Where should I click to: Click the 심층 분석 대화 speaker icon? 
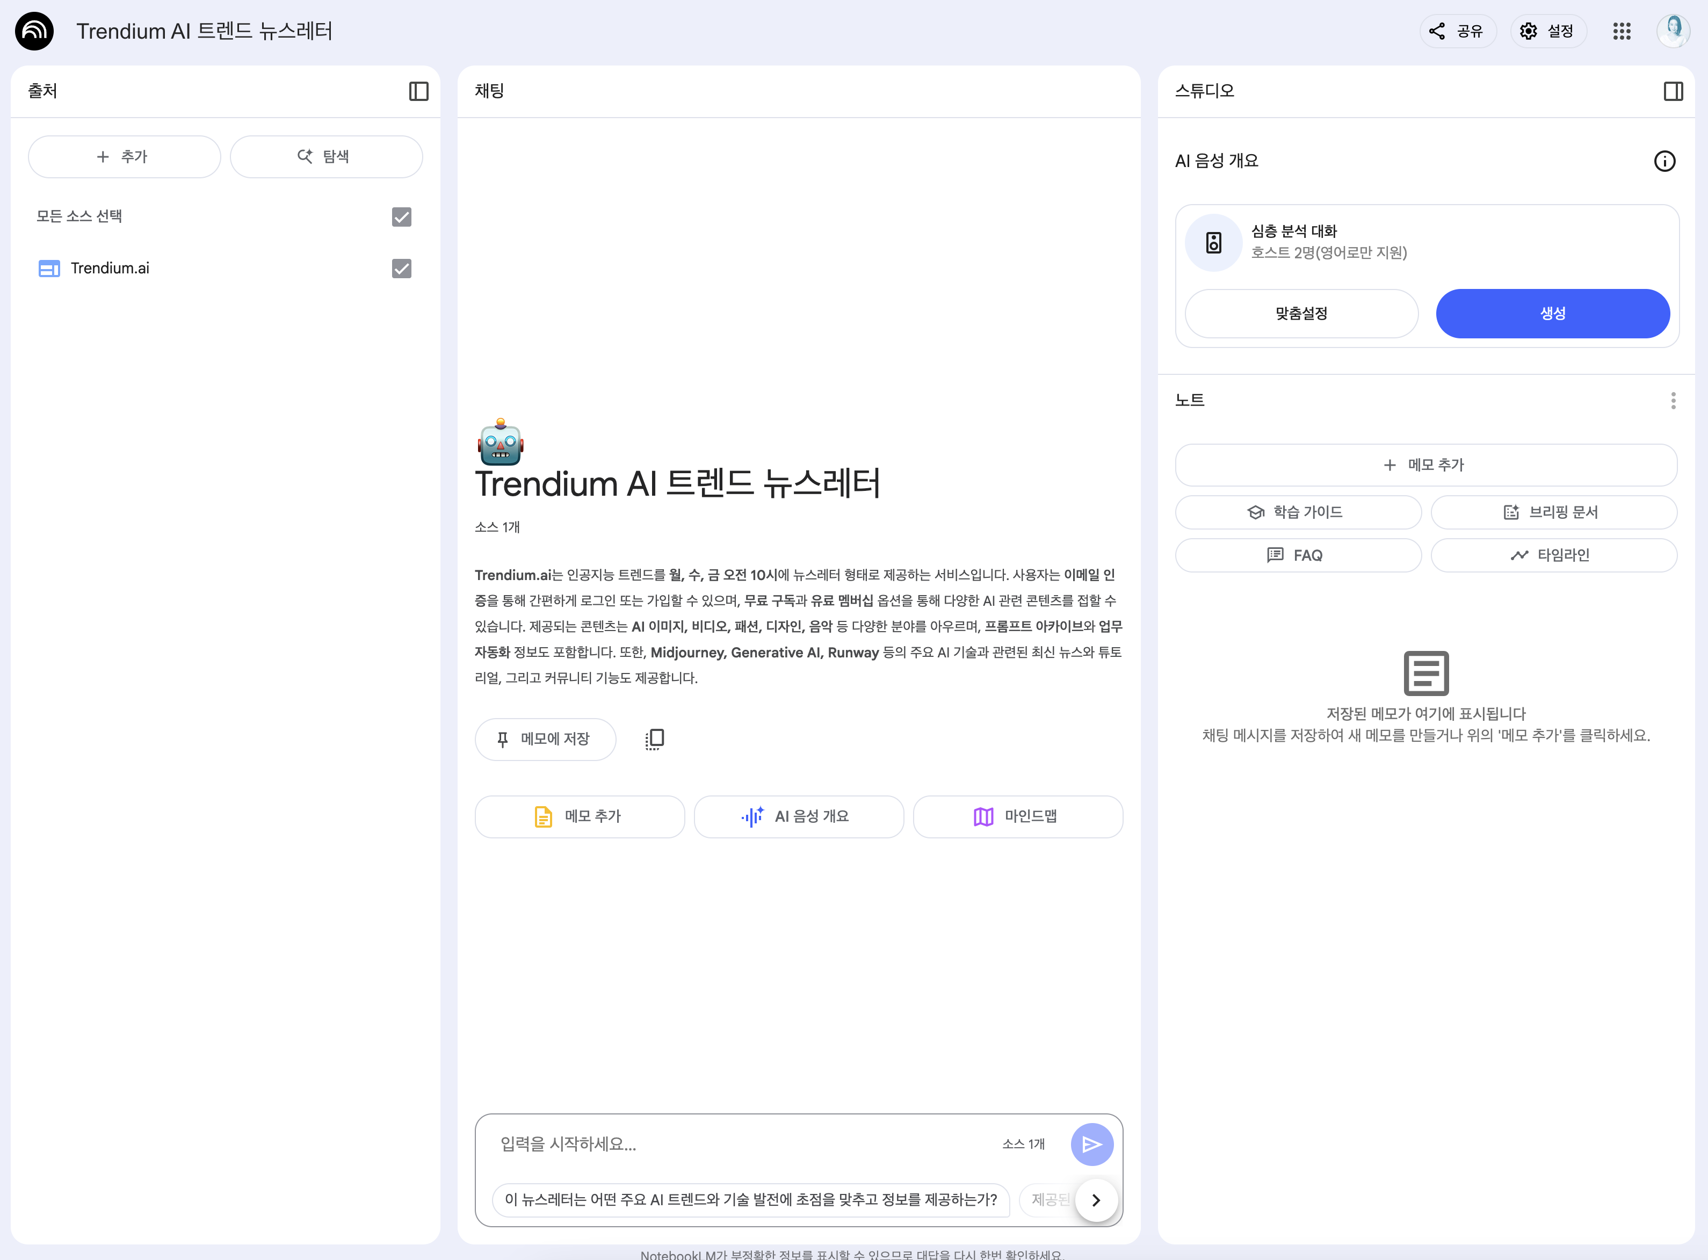click(1214, 243)
